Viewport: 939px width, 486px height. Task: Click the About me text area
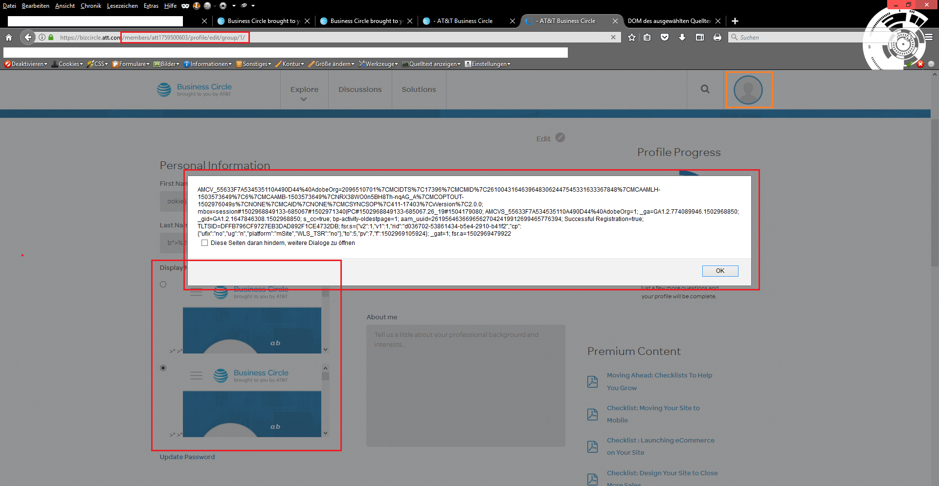(466, 386)
